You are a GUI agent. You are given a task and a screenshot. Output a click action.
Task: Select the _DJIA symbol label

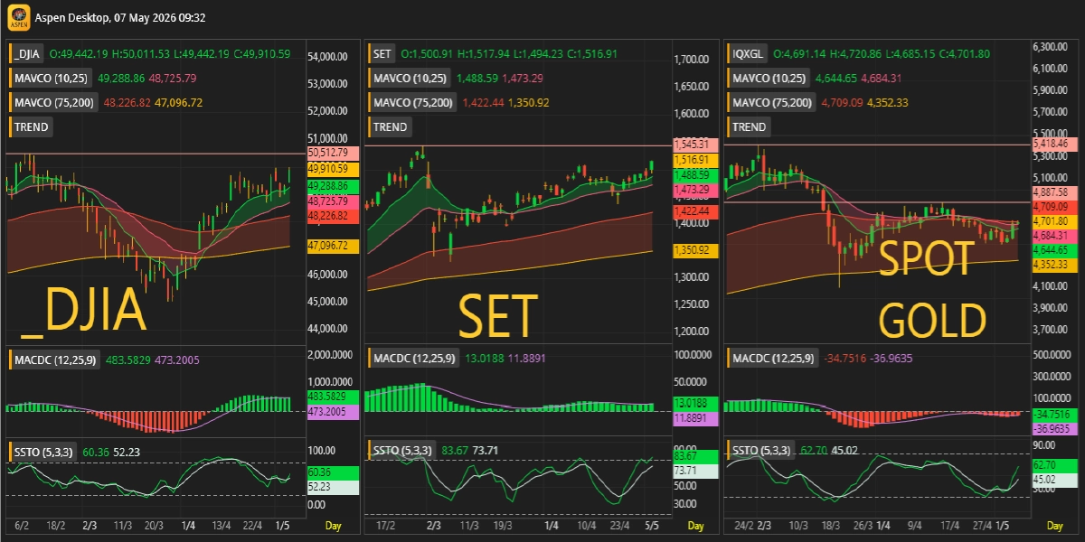28,54
